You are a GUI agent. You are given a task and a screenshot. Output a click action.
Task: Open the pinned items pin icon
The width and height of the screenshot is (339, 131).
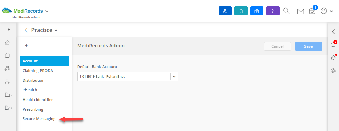(x=333, y=58)
